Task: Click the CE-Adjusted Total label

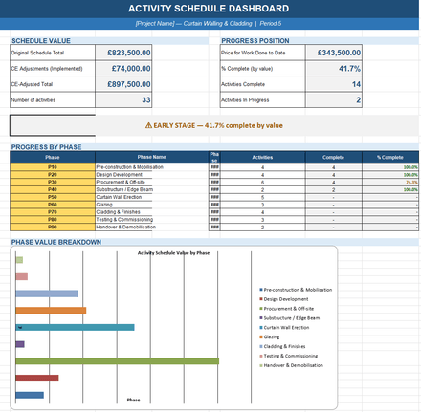Action: (x=53, y=84)
